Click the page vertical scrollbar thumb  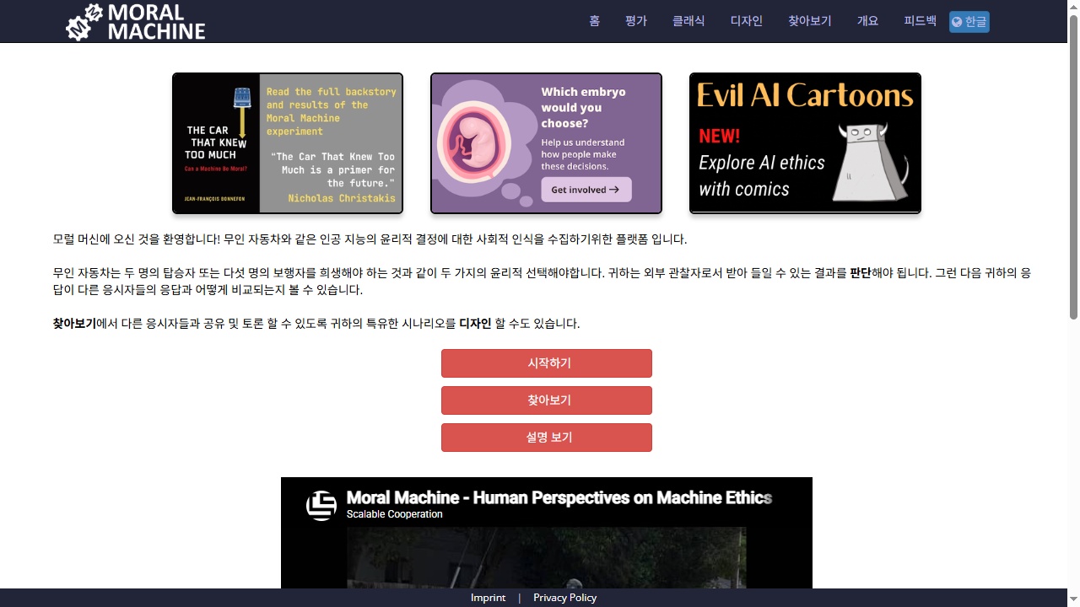tap(1073, 166)
